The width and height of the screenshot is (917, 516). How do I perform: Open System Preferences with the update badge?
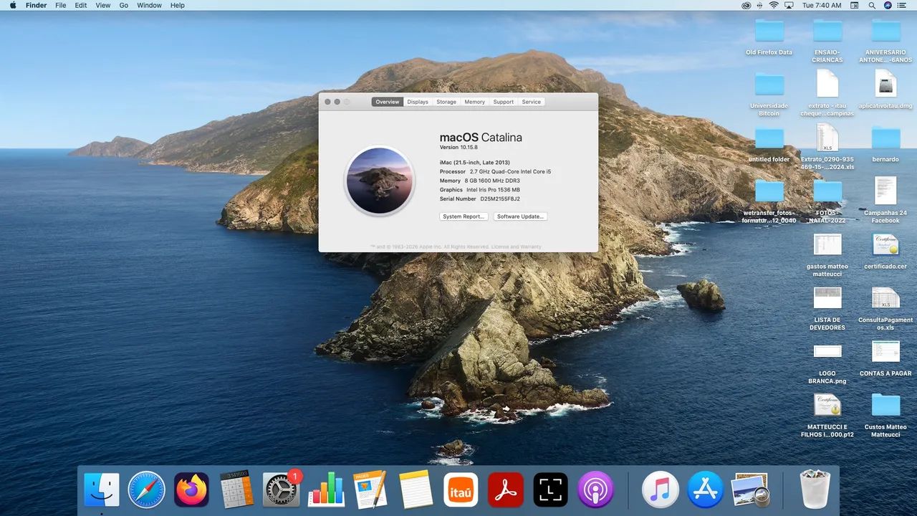click(x=281, y=490)
